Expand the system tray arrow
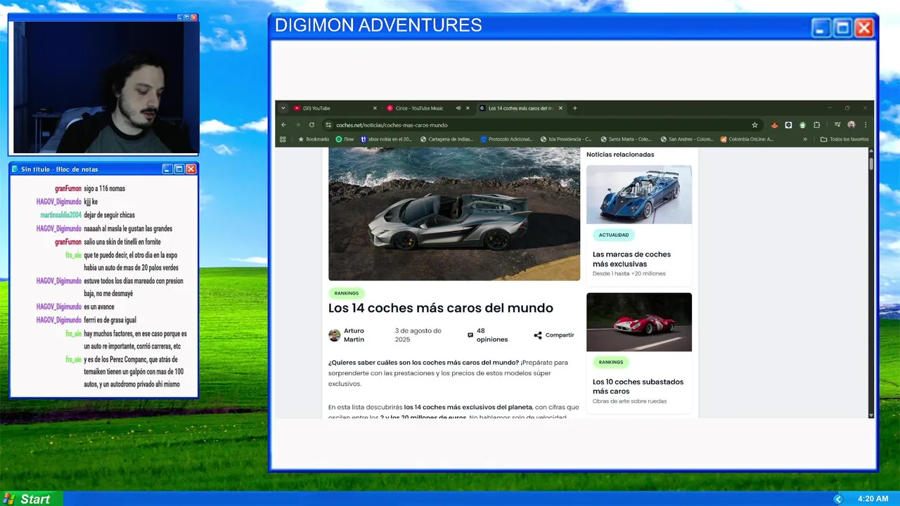Screen dimensions: 900x506 tap(837, 498)
